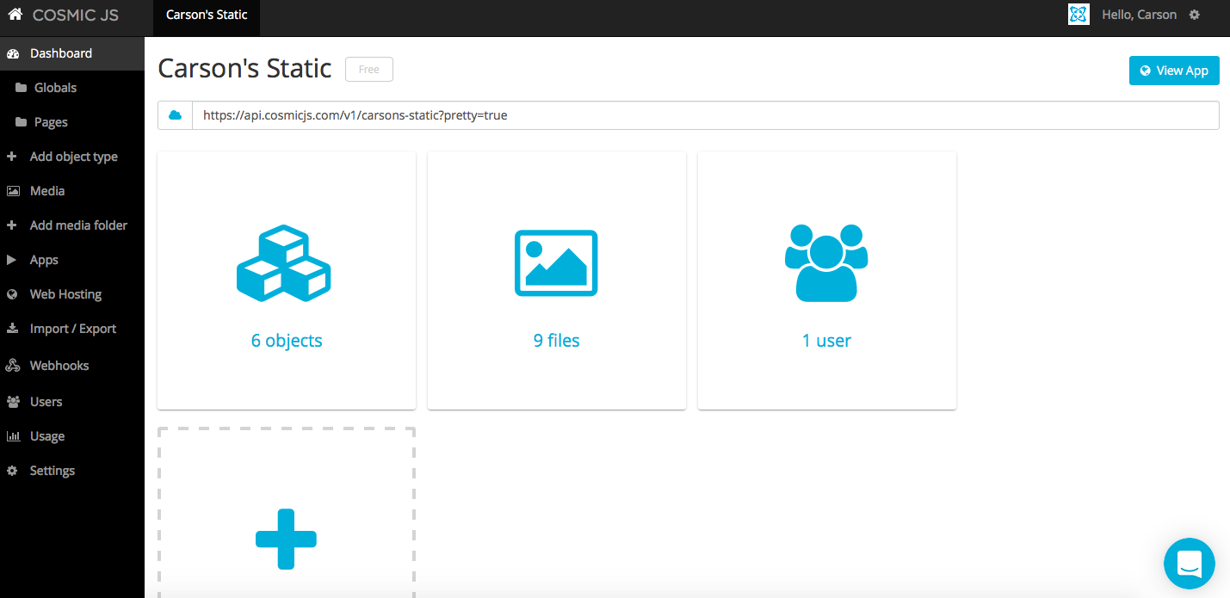Click the cloud icon beside API URL
Screen dimensions: 1230x598
(175, 115)
